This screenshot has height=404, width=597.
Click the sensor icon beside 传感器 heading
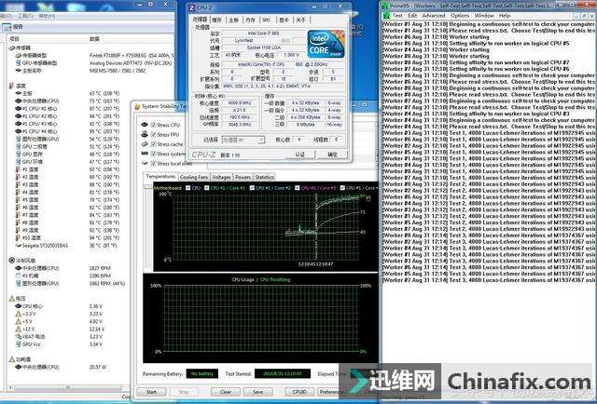point(12,47)
